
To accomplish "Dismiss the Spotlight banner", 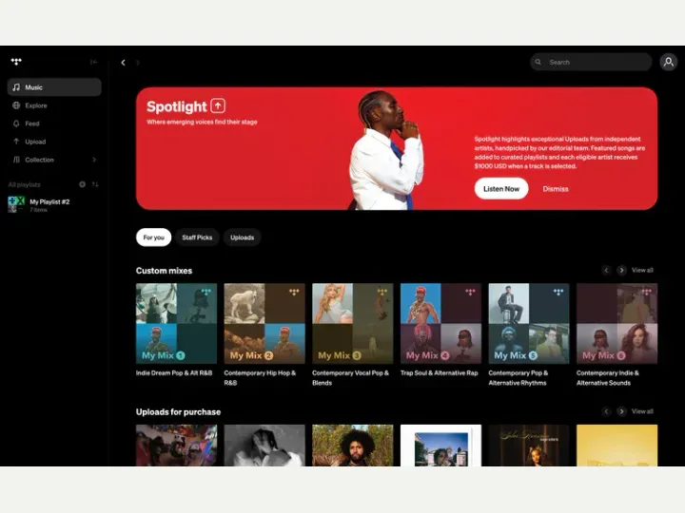I will coord(556,189).
